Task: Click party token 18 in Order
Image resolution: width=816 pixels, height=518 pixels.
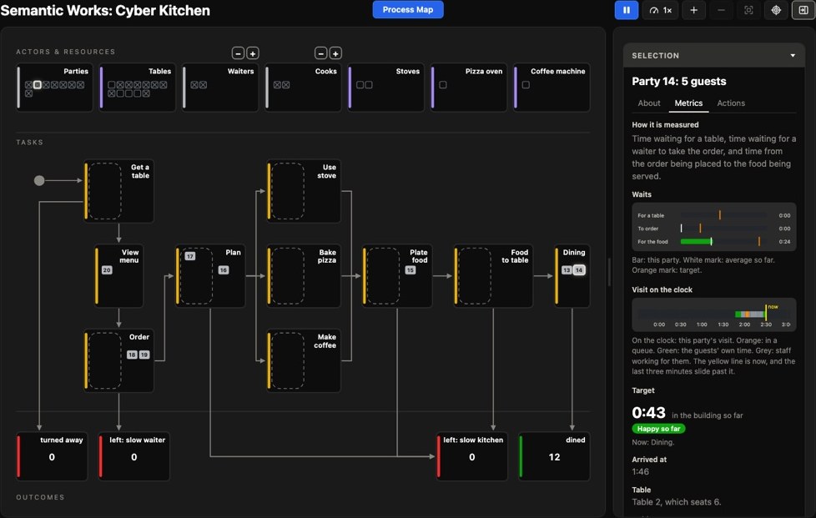Action: [132, 355]
